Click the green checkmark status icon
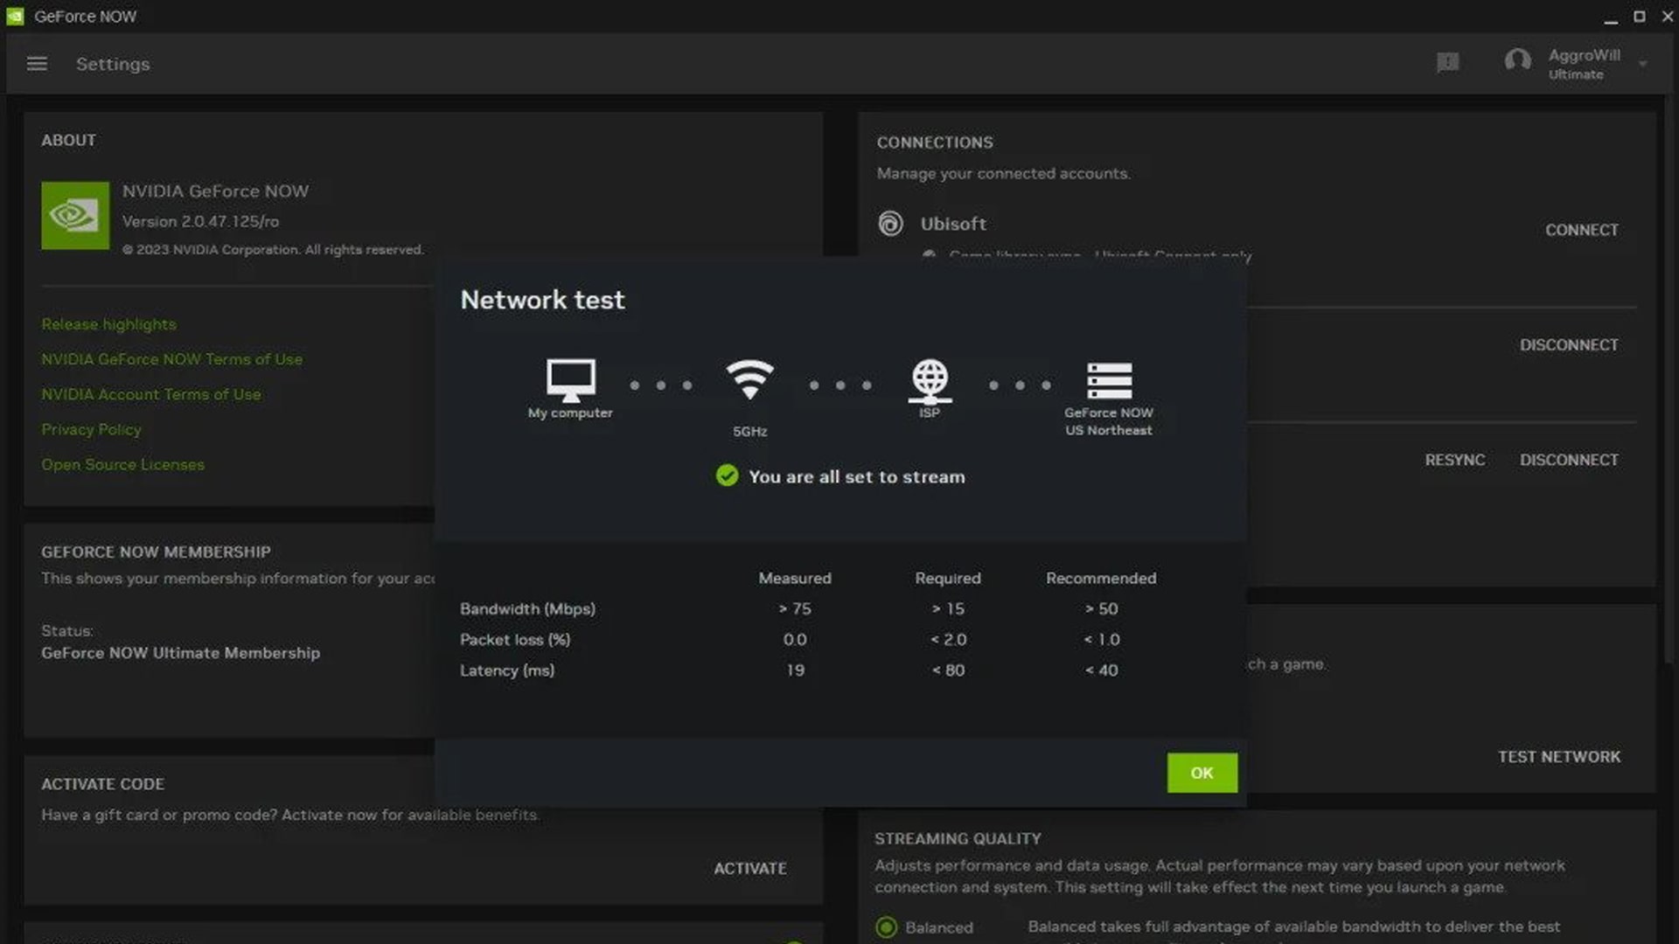Viewport: 1679px width, 944px height. [727, 475]
